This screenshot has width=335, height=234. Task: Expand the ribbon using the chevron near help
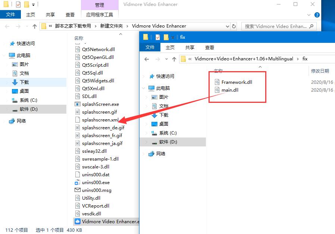[x=309, y=15]
